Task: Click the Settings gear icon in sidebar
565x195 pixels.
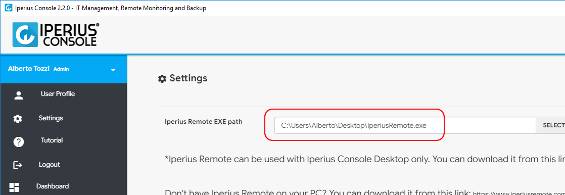Action: pyautogui.click(x=18, y=119)
